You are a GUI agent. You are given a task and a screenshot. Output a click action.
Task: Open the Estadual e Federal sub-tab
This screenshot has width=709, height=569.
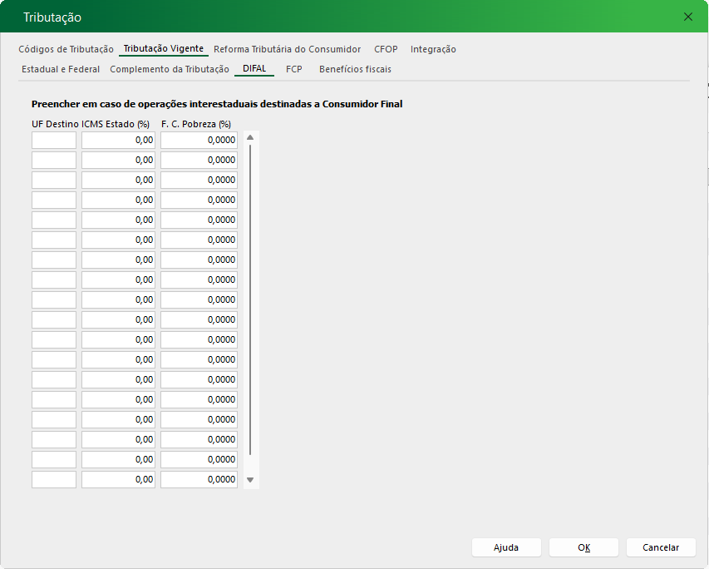click(61, 69)
